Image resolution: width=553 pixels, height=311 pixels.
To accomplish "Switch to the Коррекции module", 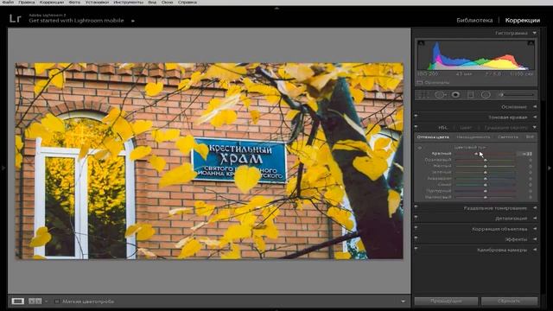I will point(522,21).
